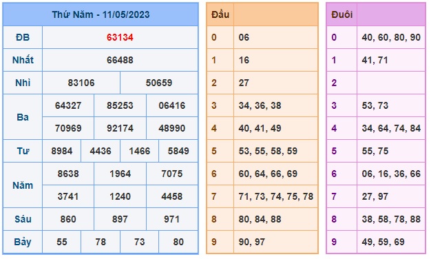Click Bảy prize number 73

(x=139, y=242)
